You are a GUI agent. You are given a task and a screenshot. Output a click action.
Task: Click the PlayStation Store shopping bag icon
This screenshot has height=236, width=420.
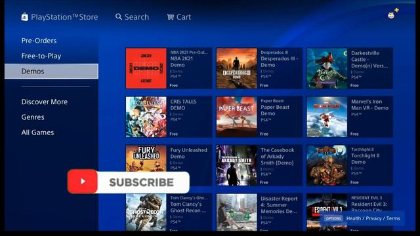[25, 17]
